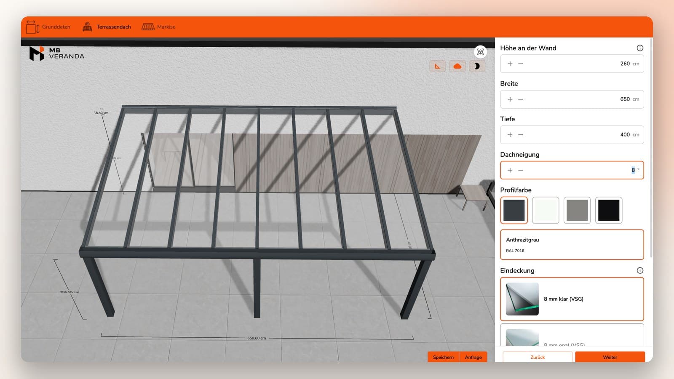
Task: Decrease Tiefe with minus icon
Action: point(521,135)
